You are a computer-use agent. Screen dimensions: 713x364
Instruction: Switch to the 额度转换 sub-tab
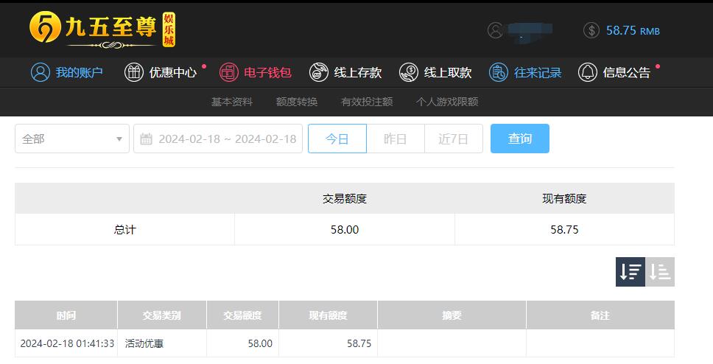tap(297, 102)
